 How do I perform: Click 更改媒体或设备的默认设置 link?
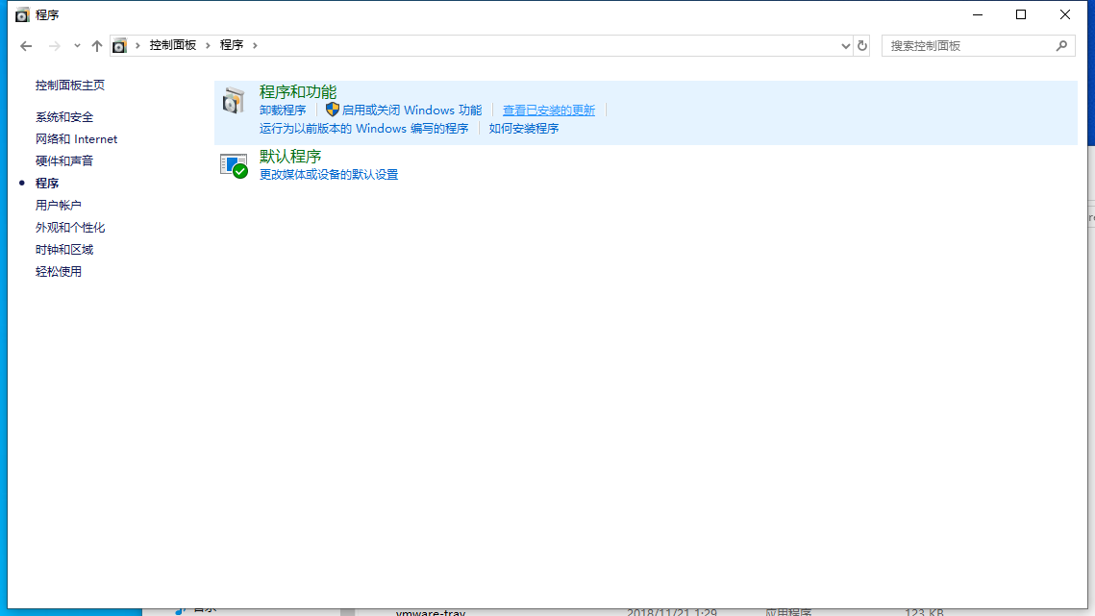pos(328,175)
